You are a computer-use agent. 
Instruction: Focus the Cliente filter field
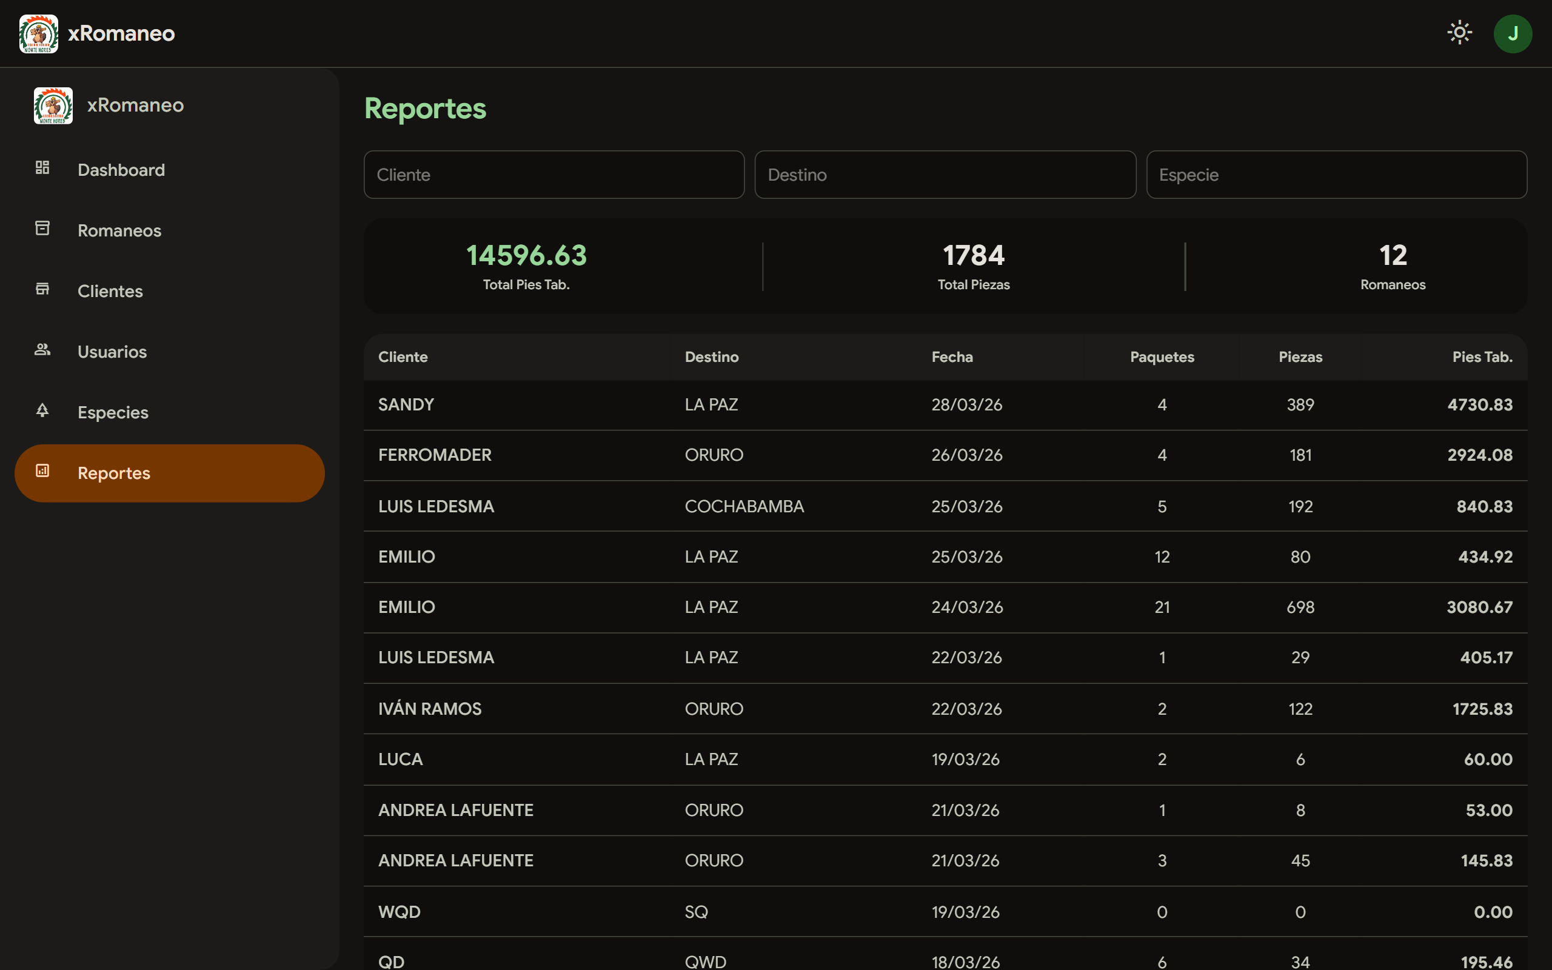[554, 175]
